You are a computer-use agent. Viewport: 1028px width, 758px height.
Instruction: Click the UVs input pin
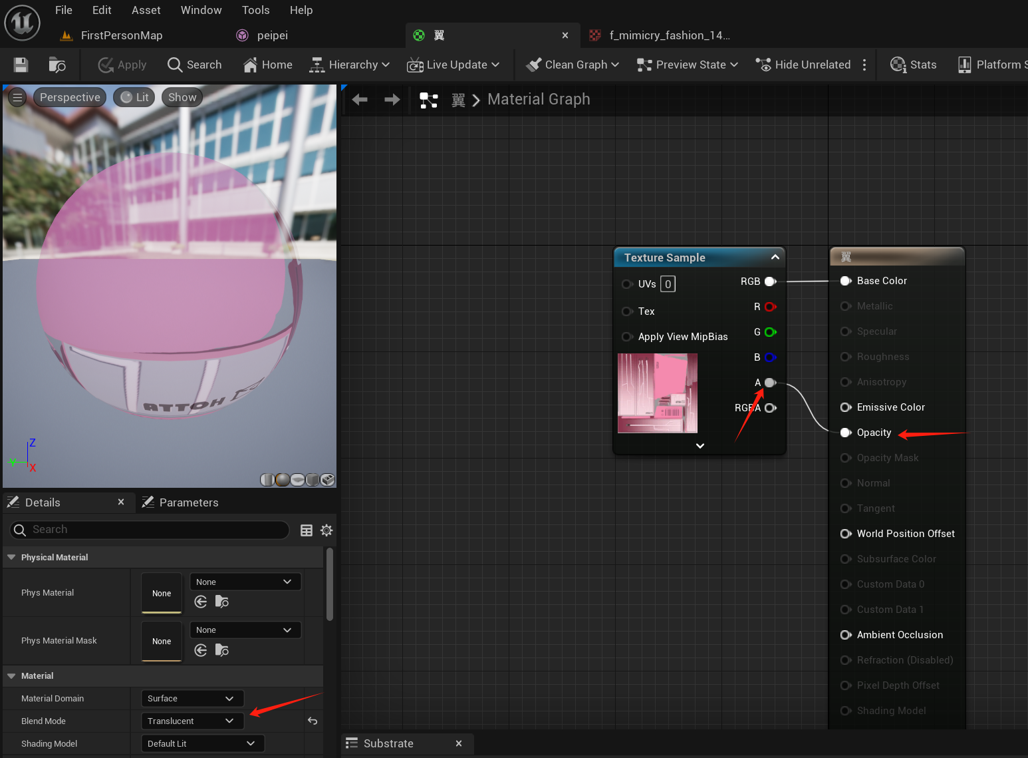(x=626, y=284)
